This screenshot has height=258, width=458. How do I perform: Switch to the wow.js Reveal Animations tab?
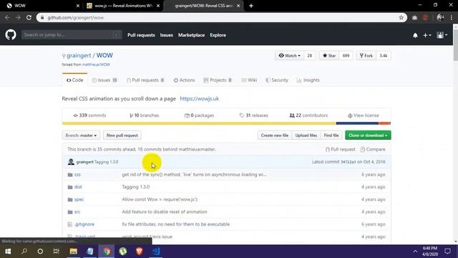[x=122, y=6]
